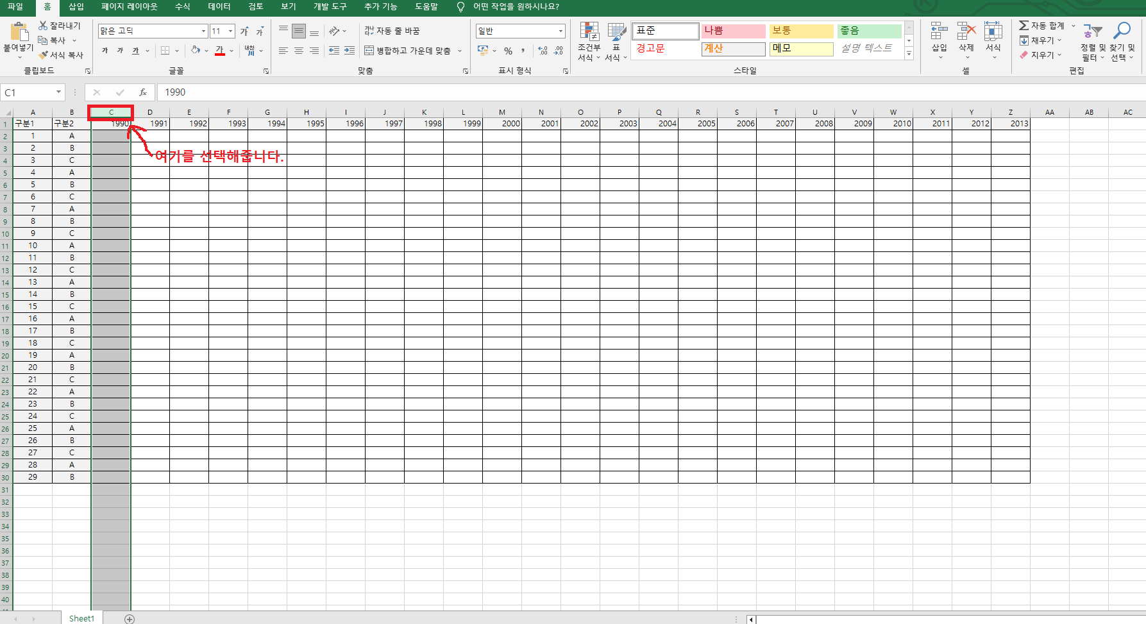Image resolution: width=1146 pixels, height=624 pixels.
Task: Open 맞춤 alignment dialog launcher
Action: pyautogui.click(x=466, y=71)
